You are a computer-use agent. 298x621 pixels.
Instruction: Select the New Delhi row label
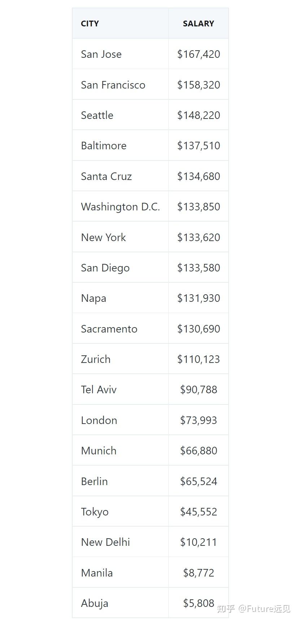[105, 542]
